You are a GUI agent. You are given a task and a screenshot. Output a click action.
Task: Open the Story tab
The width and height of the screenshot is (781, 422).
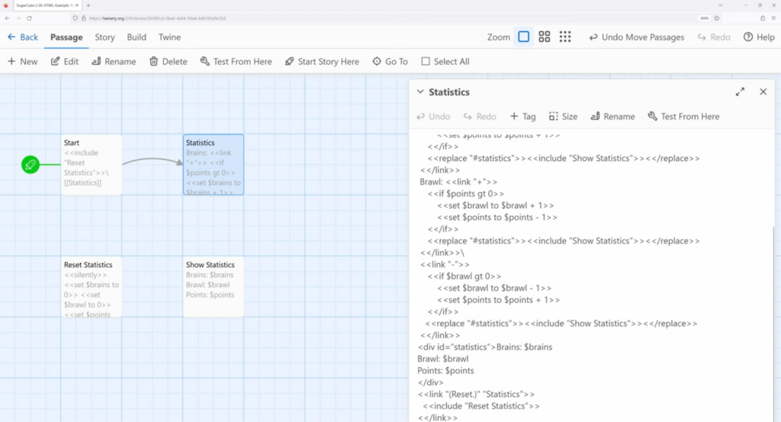(104, 37)
